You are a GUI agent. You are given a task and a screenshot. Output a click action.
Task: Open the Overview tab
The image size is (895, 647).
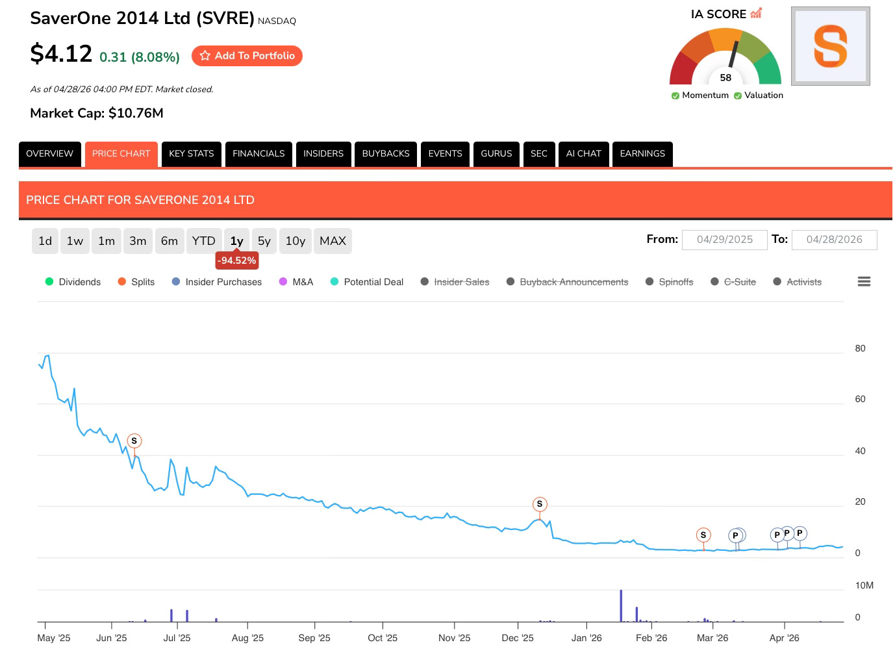[50, 154]
